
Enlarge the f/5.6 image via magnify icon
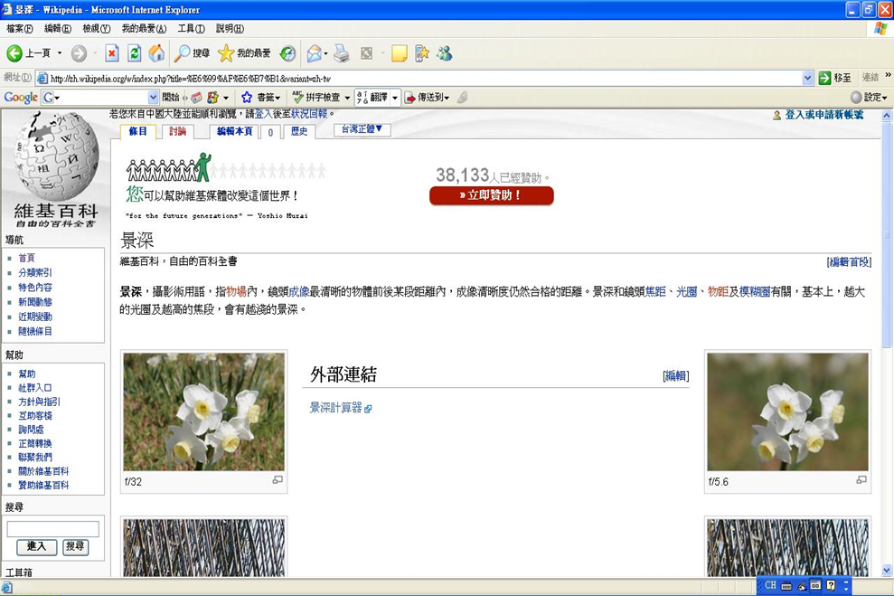[x=861, y=480]
